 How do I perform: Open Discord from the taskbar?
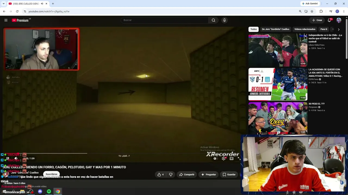[40, 191]
